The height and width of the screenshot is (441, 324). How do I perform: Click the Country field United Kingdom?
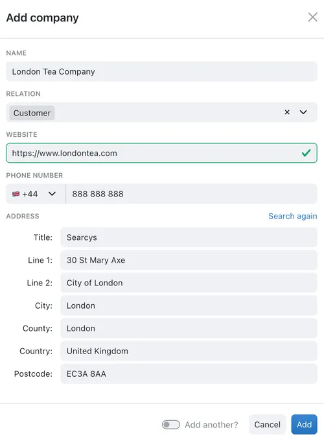[189, 351]
